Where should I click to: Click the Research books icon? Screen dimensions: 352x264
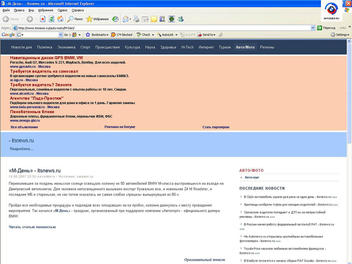pos(162,19)
